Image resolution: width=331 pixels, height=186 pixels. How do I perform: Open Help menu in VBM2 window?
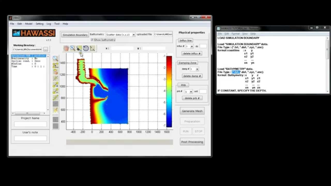point(65,24)
